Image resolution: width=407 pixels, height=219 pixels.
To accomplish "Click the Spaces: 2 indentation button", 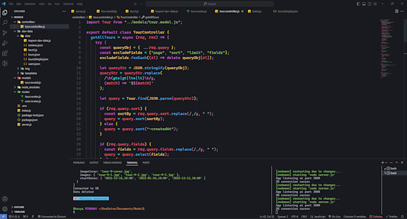I will pos(283,217).
